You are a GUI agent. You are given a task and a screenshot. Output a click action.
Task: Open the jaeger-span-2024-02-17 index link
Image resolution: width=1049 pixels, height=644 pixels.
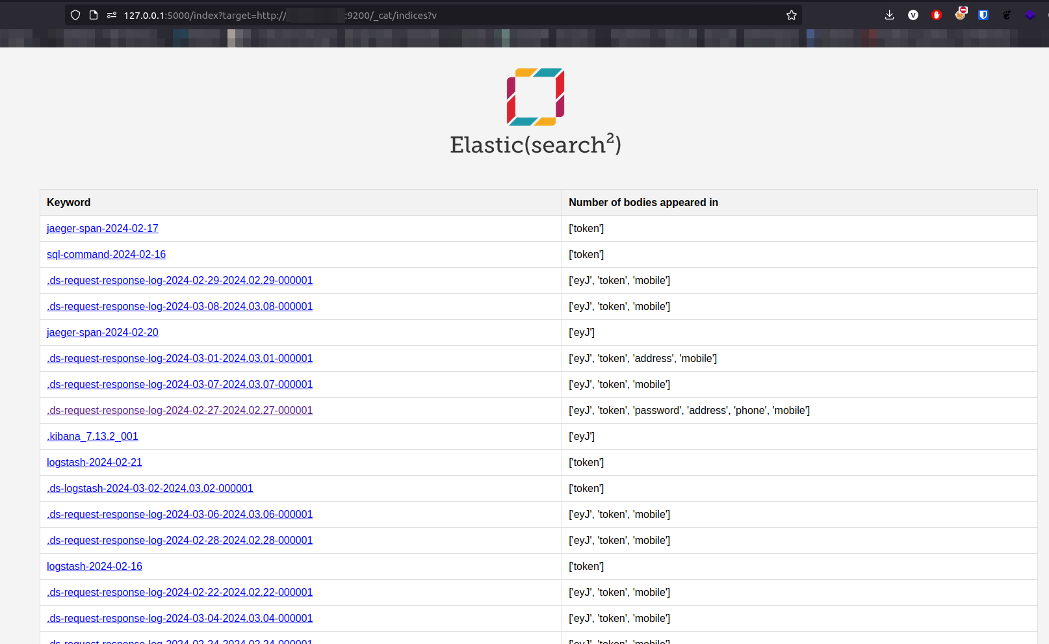point(103,228)
